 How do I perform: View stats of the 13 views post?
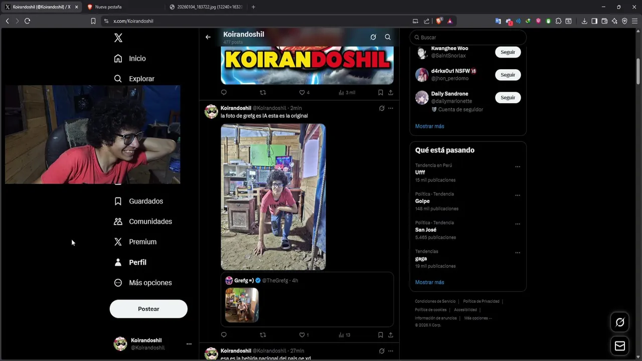[345, 335]
